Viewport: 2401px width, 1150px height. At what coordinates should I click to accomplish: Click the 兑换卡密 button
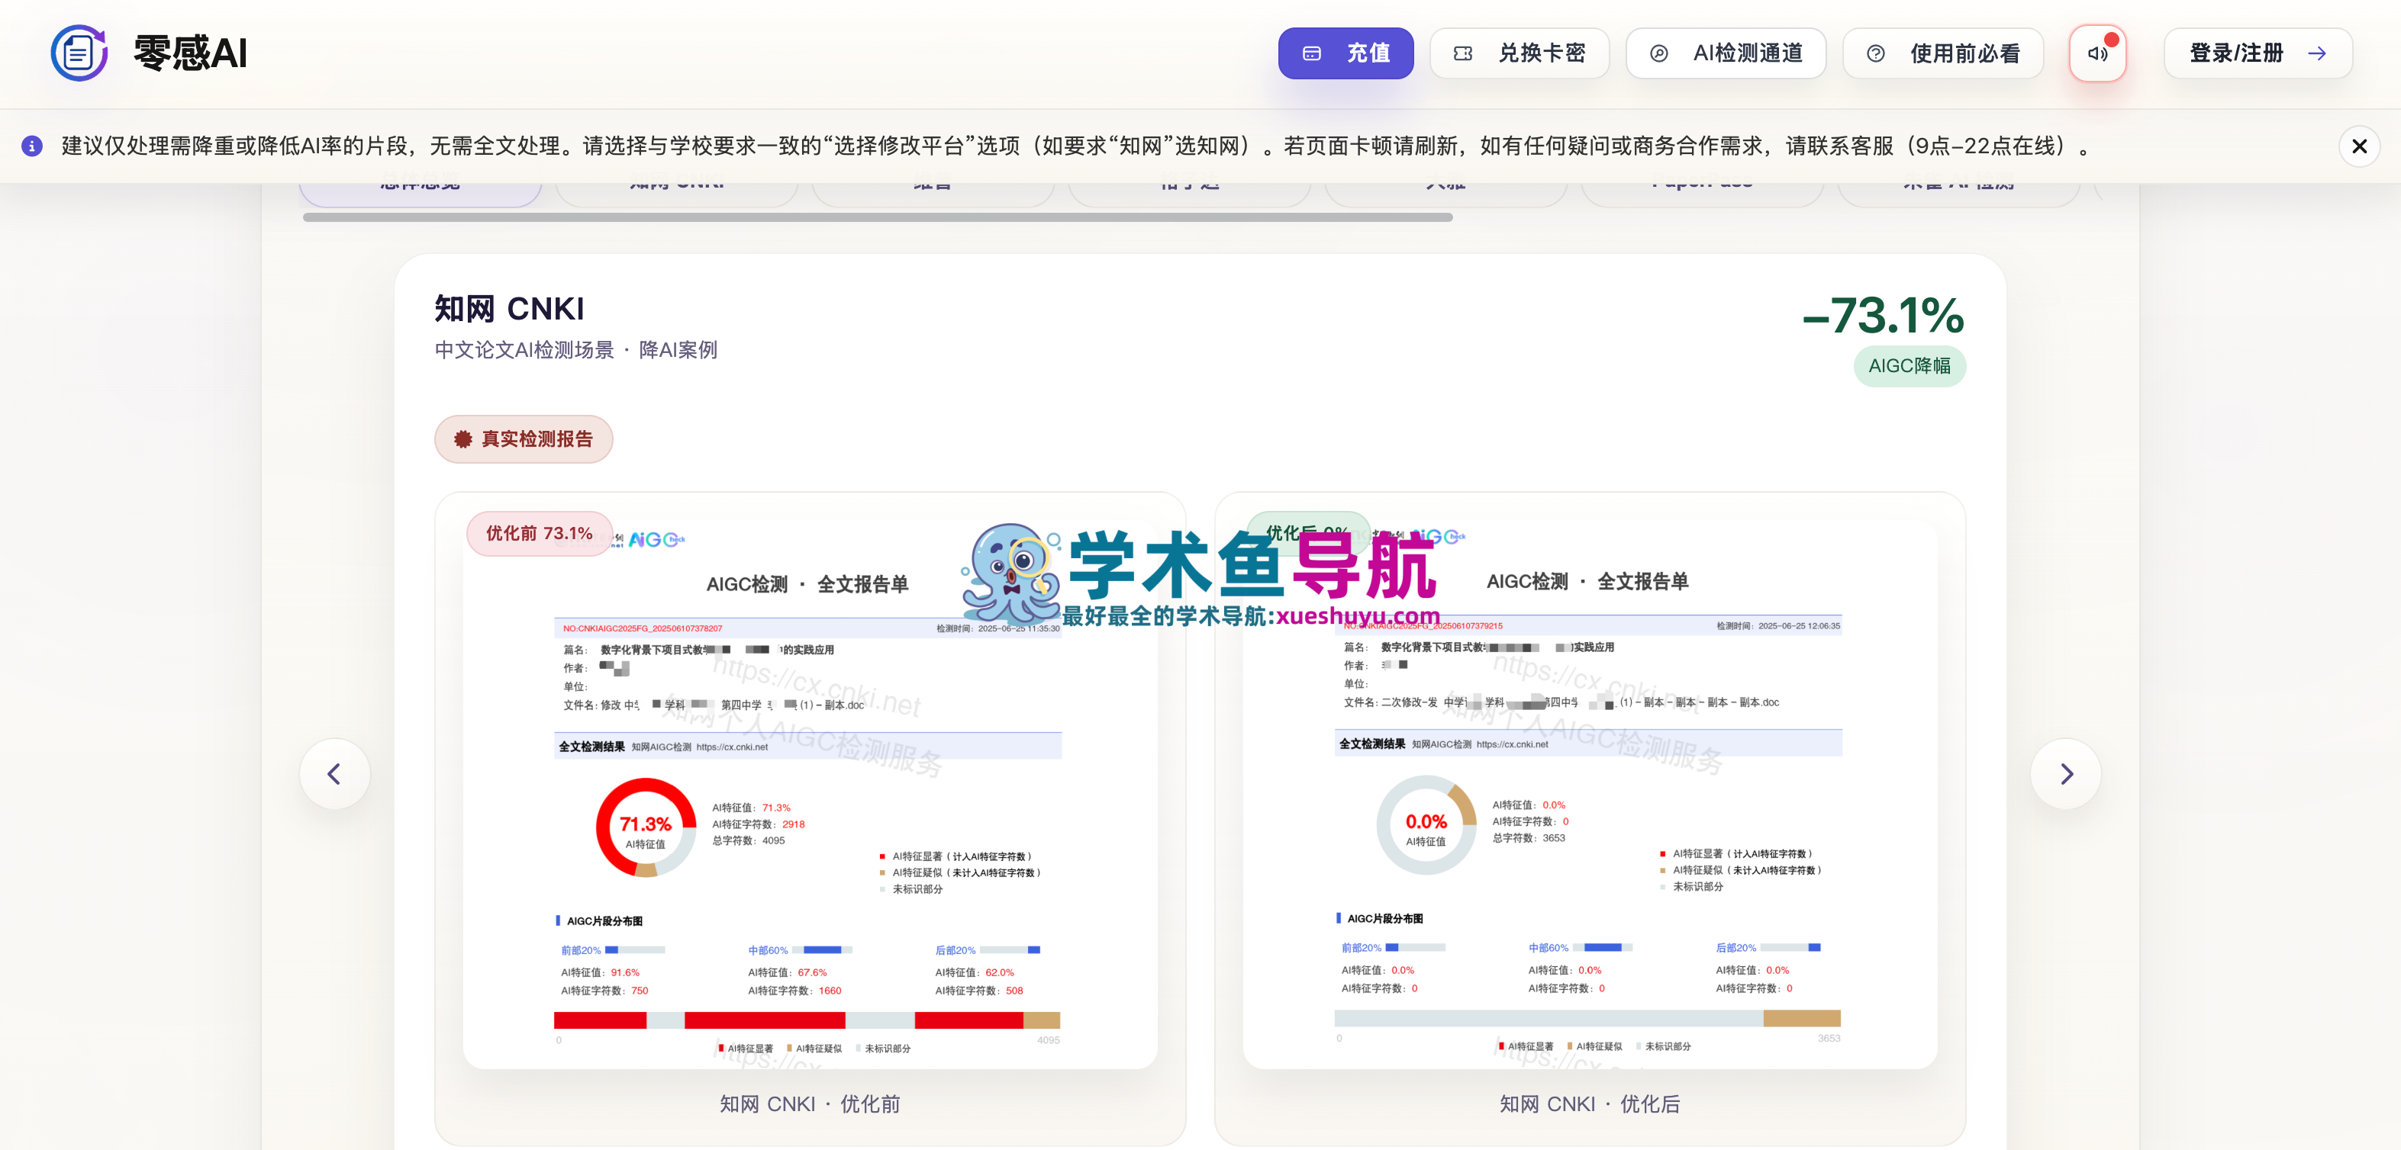point(1520,53)
